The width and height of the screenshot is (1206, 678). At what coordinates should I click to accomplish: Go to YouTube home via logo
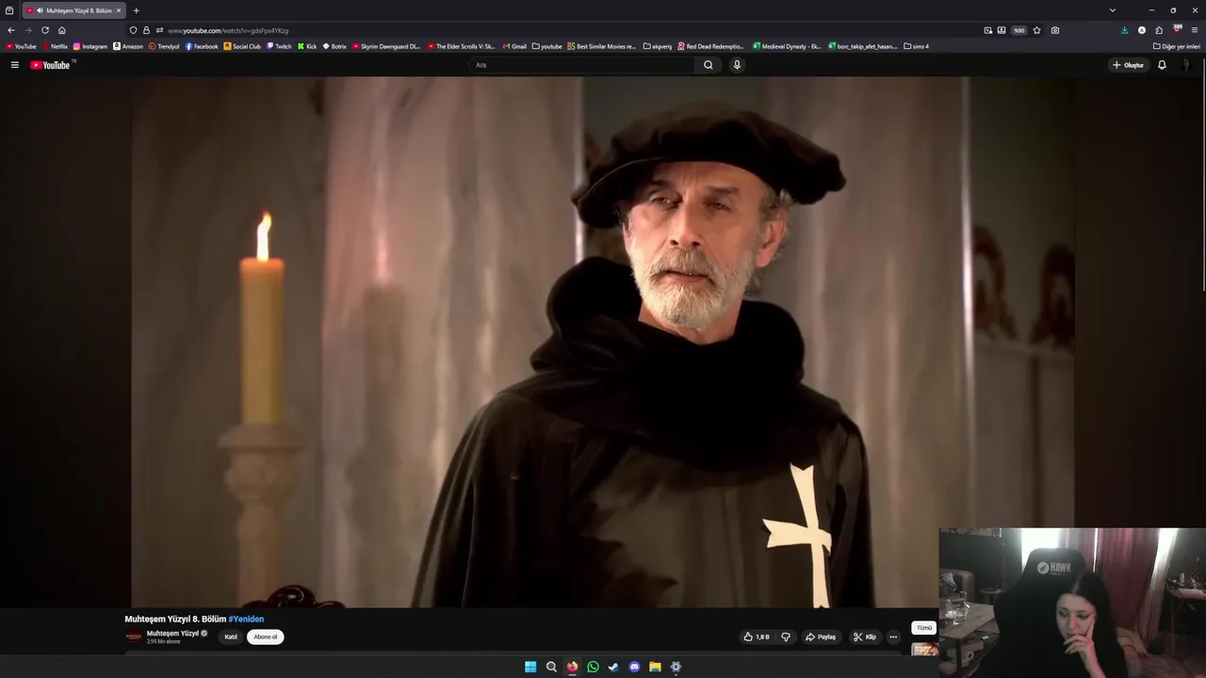pyautogui.click(x=50, y=65)
